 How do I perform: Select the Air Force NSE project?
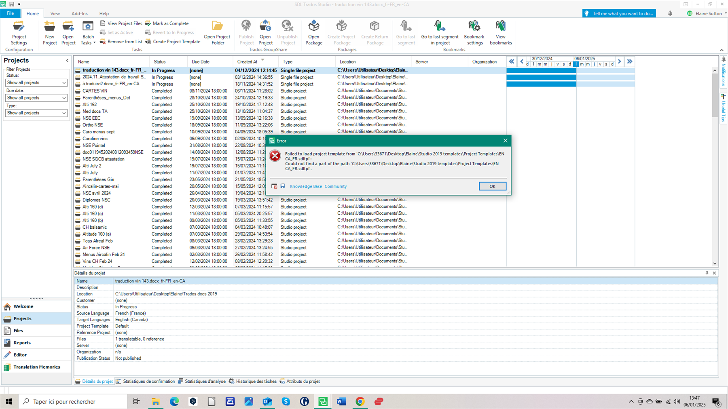pos(290,248)
